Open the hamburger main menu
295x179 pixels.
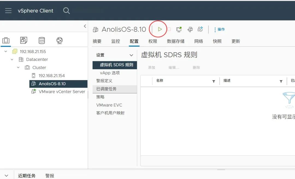tap(8, 11)
